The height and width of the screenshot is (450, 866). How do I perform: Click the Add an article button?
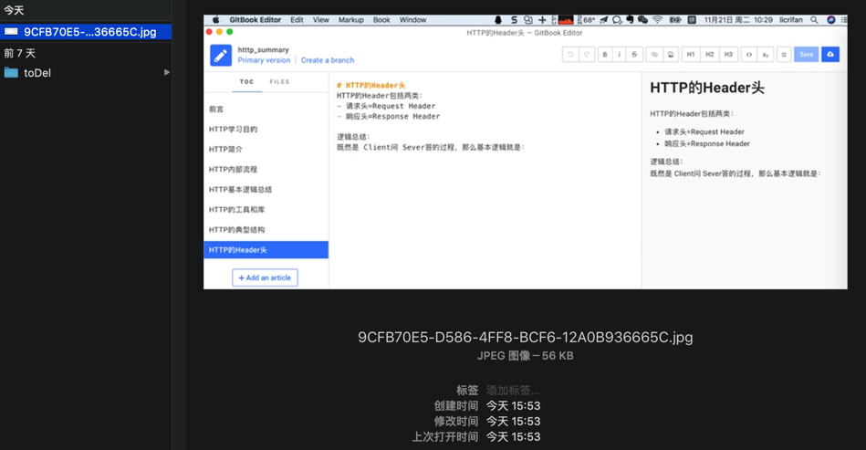coord(265,277)
